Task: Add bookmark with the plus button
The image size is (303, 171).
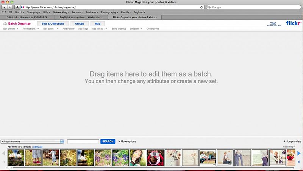Action: coord(17,7)
